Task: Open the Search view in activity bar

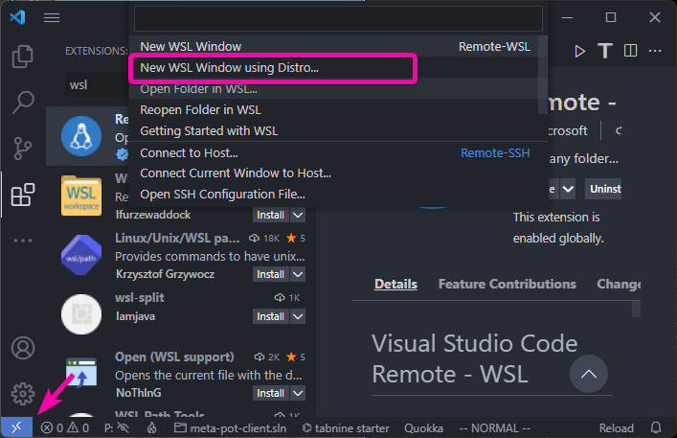Action: click(22, 103)
